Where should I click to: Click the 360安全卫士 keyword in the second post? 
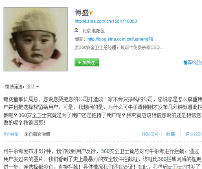pyautogui.click(x=115, y=151)
